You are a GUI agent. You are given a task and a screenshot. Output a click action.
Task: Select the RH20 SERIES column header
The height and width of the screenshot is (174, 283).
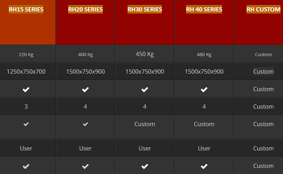pyautogui.click(x=85, y=9)
